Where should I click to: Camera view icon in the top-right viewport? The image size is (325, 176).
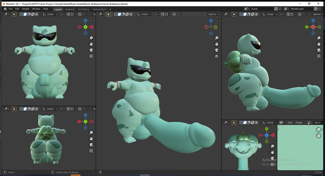coord(319,50)
